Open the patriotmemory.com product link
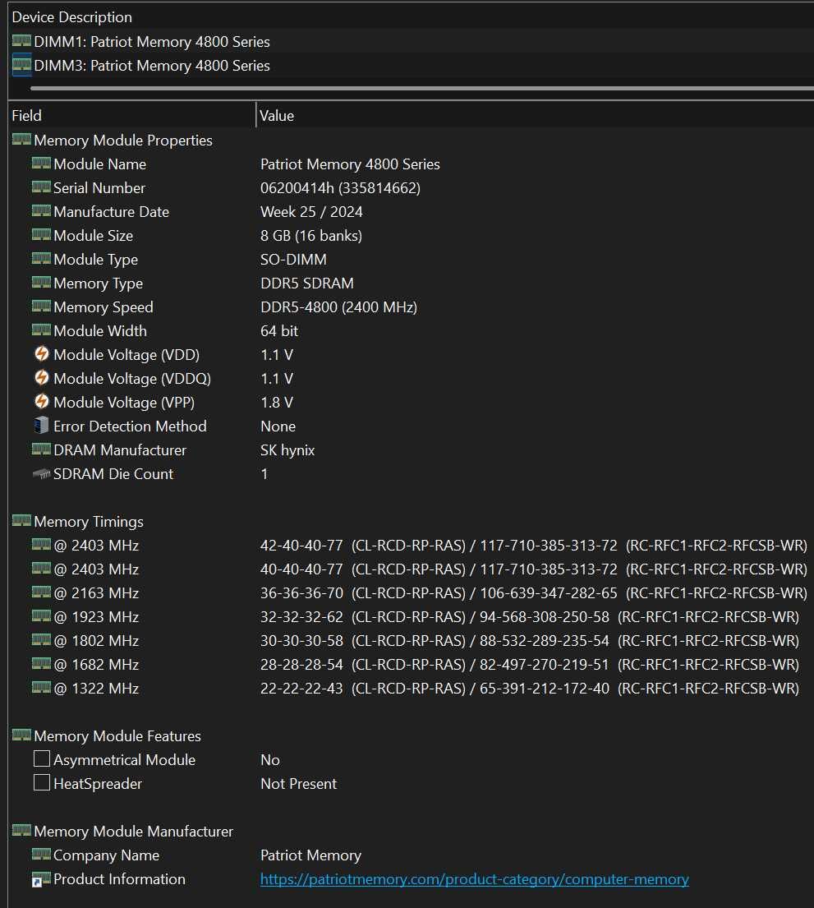The image size is (814, 908). [x=474, y=879]
